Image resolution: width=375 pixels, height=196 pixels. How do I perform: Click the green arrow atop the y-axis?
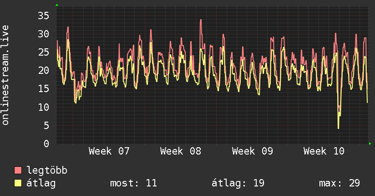(x=57, y=5)
